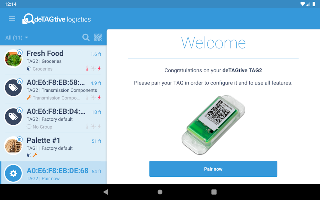The width and height of the screenshot is (320, 200).
Task: Open the tag search magnifier
Action: pos(86,37)
